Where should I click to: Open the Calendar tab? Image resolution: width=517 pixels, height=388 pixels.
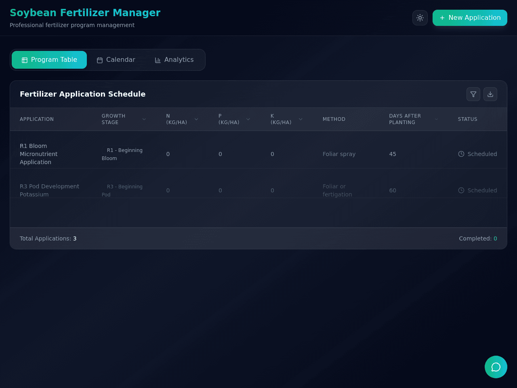(116, 60)
